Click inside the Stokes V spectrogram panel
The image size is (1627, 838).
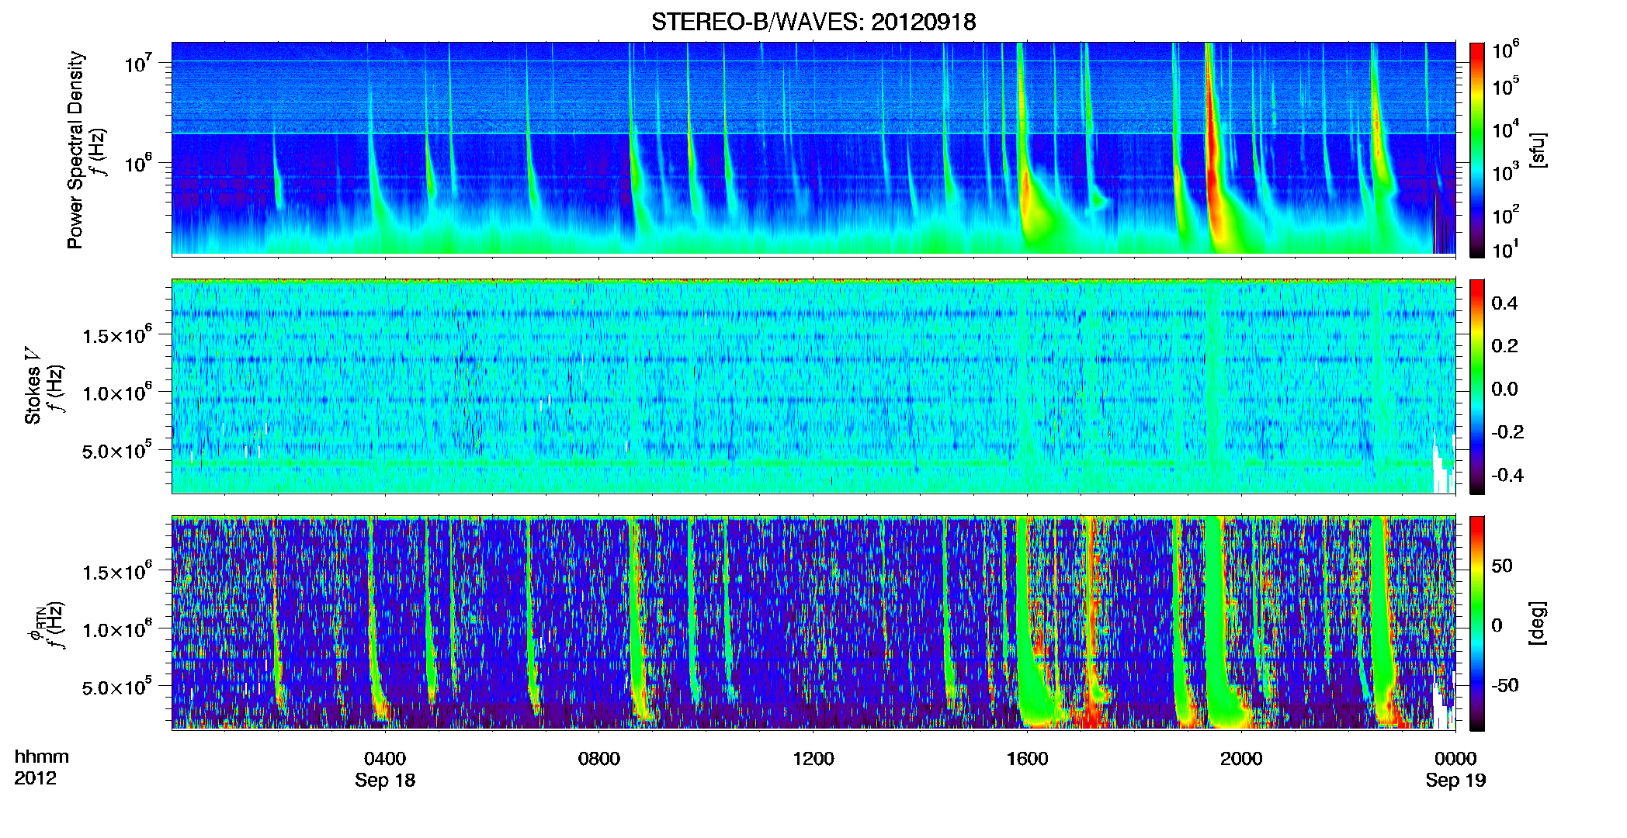(813, 386)
